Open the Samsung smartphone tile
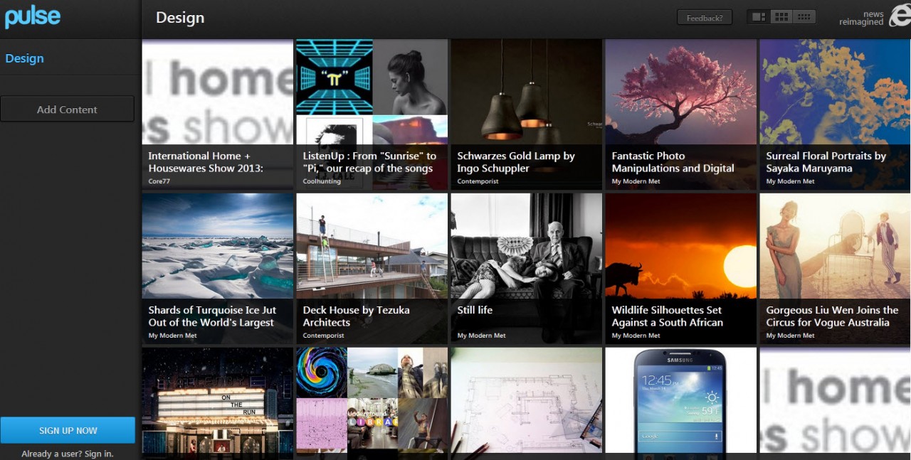 click(681, 403)
